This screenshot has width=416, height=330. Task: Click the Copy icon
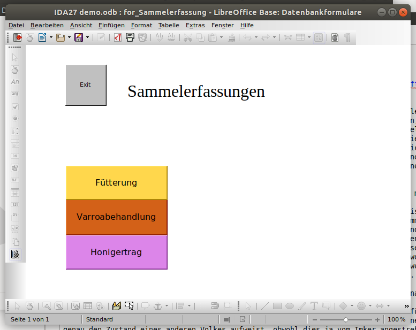coord(200,37)
